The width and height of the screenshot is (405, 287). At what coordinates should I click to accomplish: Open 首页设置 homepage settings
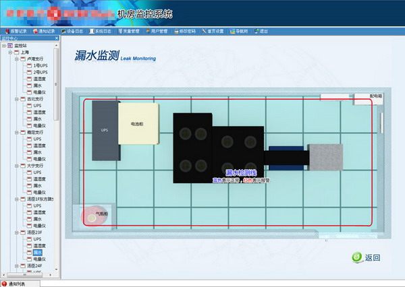coord(216,31)
